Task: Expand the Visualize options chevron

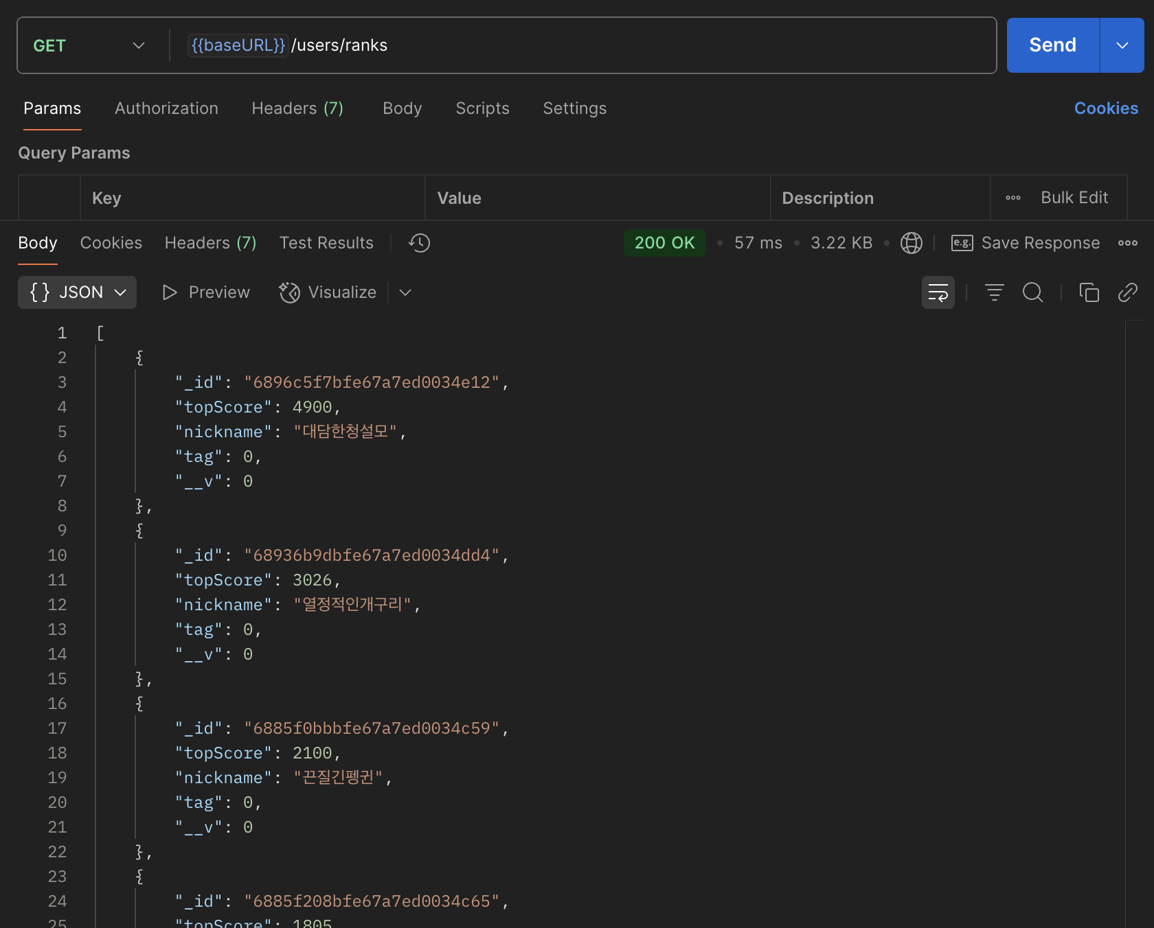Action: click(405, 292)
